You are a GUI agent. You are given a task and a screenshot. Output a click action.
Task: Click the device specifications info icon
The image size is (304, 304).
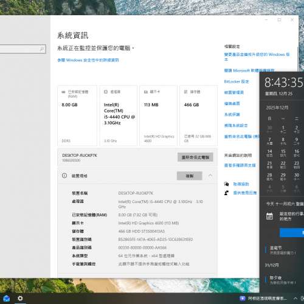[x=64, y=176]
